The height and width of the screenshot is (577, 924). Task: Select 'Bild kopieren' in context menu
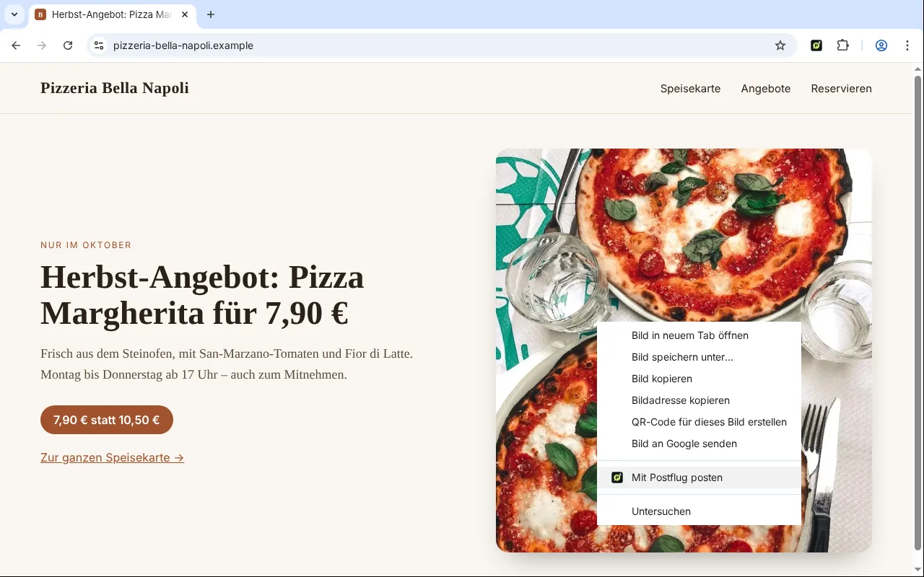(699, 379)
